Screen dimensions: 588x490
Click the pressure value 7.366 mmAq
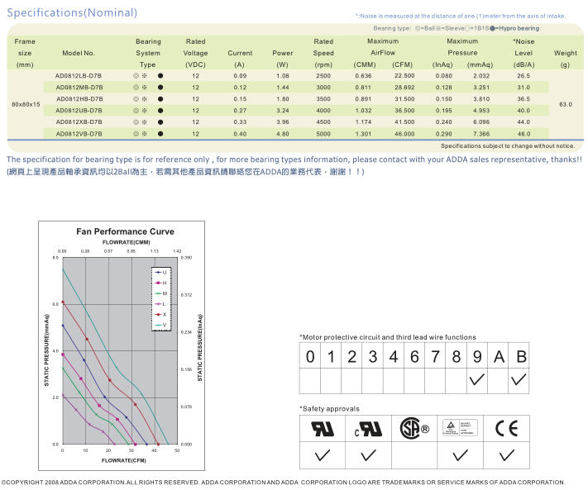coord(481,134)
